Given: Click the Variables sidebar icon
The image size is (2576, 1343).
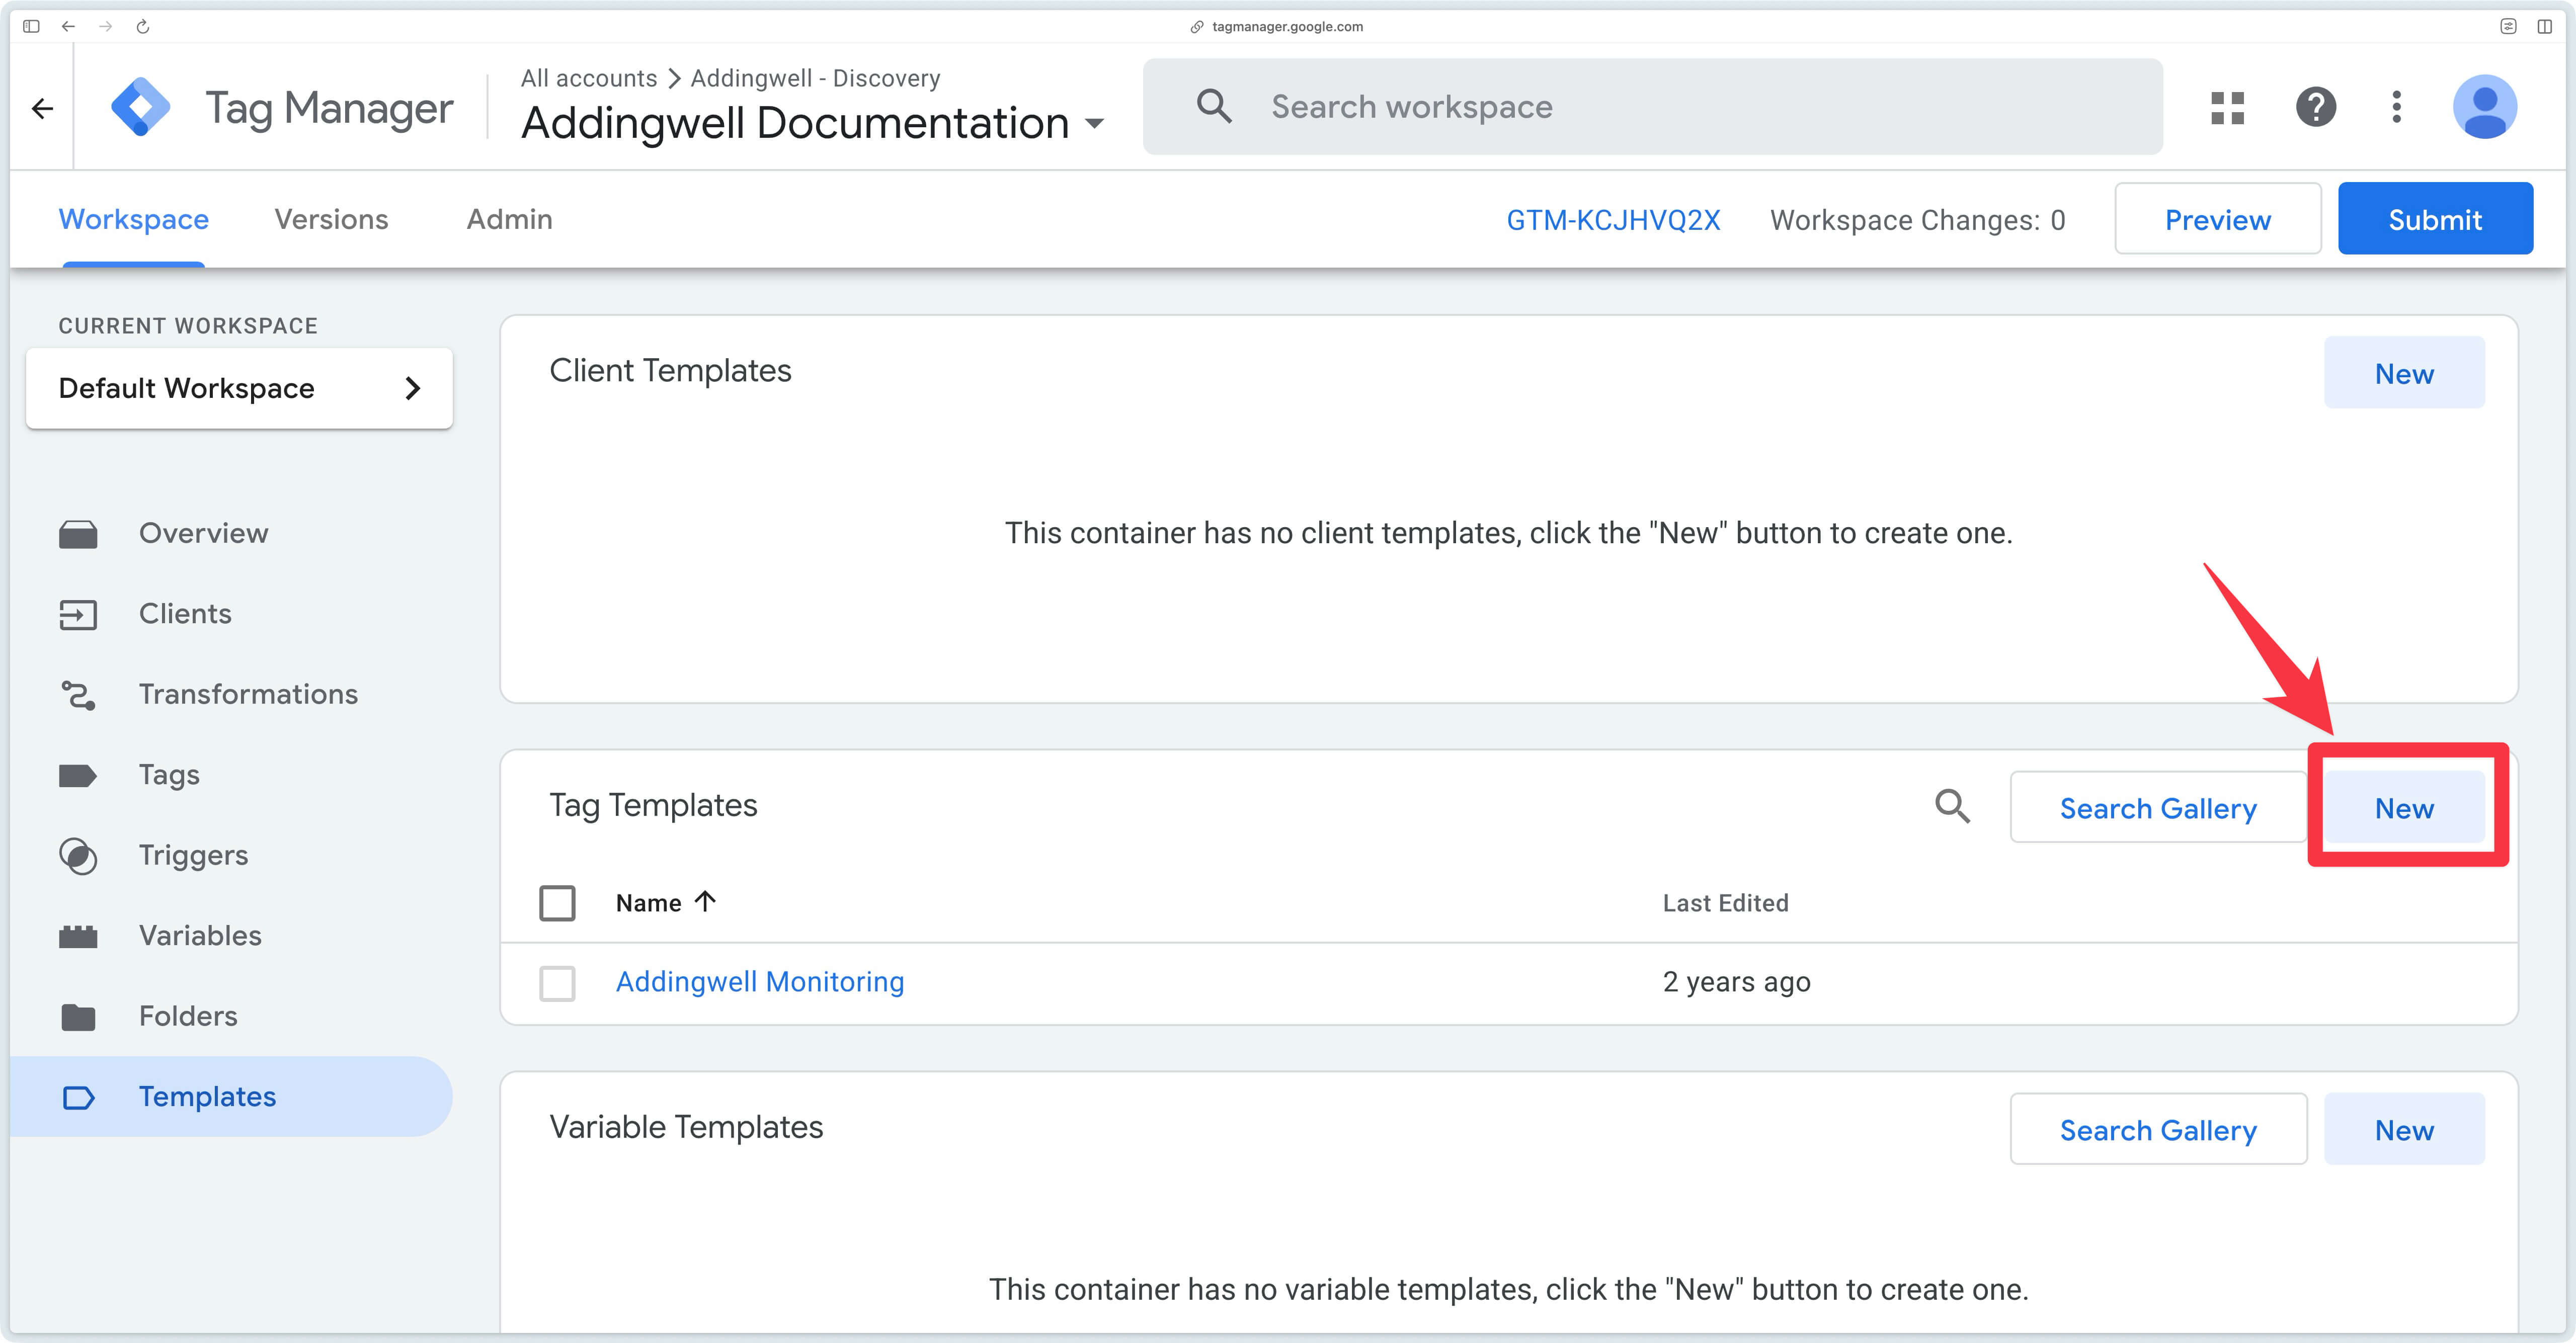Looking at the screenshot, I should [79, 936].
